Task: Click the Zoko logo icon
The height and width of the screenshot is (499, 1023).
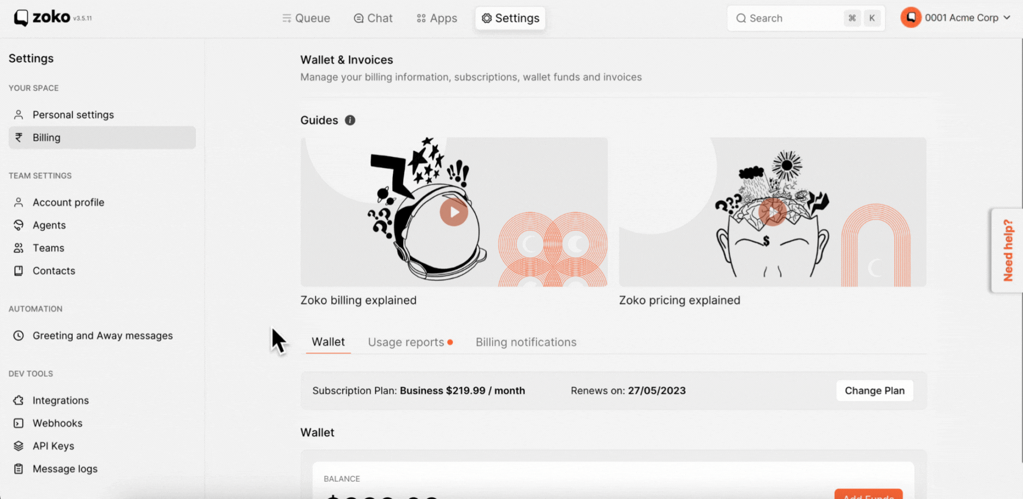Action: (21, 18)
